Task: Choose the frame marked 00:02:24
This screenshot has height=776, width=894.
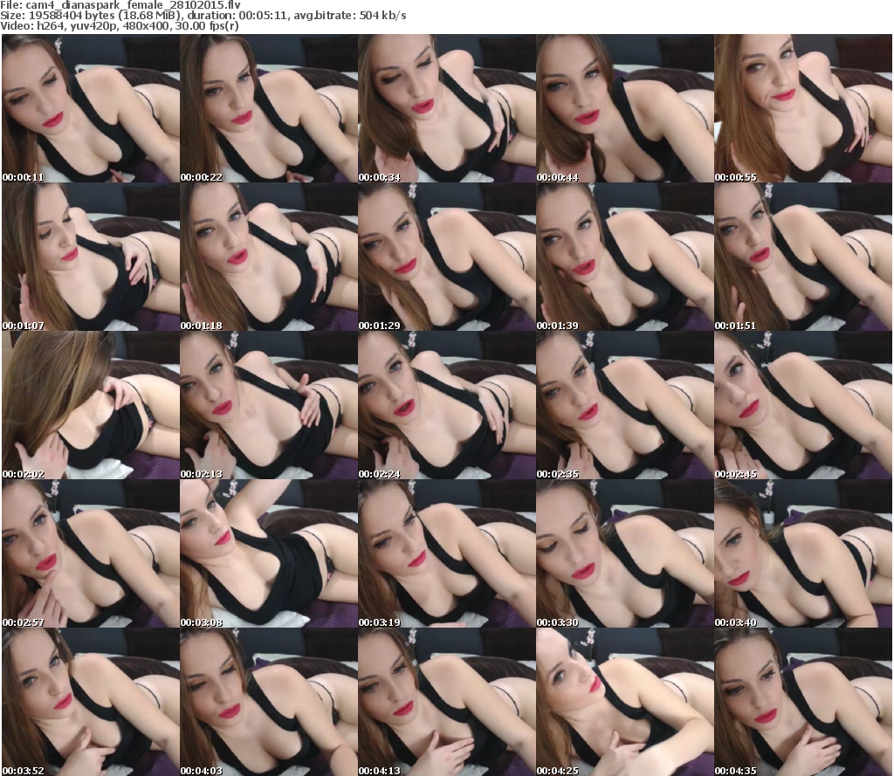Action: tap(447, 405)
